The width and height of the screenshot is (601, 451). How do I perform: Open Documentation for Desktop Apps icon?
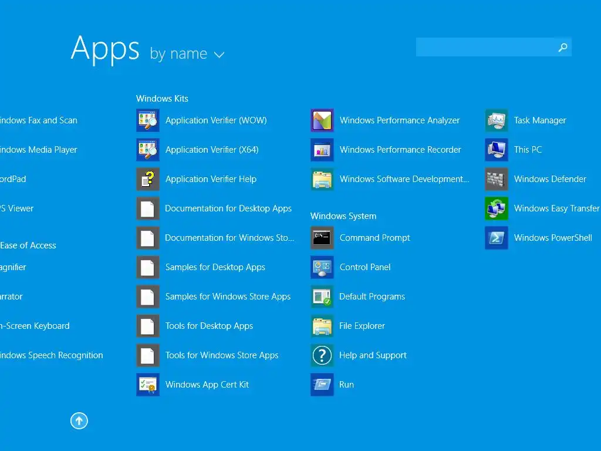tap(147, 208)
